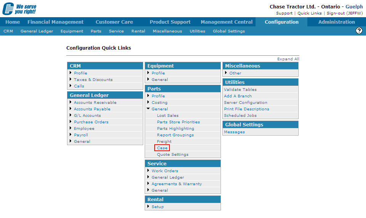Open the Financial Management tab
The image size is (366, 218).
pos(55,22)
